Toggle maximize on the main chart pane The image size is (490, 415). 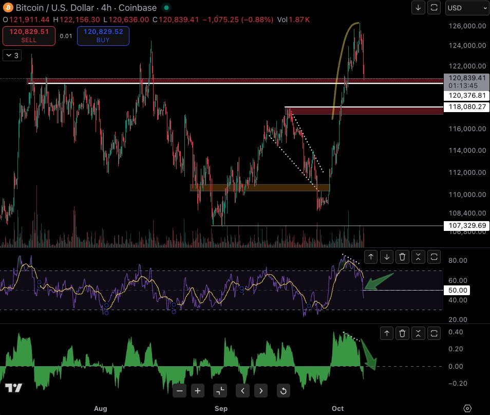coord(434,8)
